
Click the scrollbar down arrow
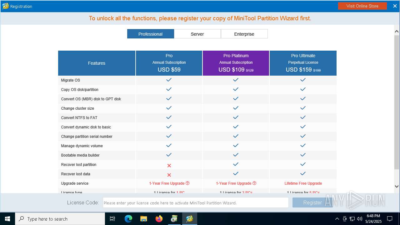coord(397,186)
